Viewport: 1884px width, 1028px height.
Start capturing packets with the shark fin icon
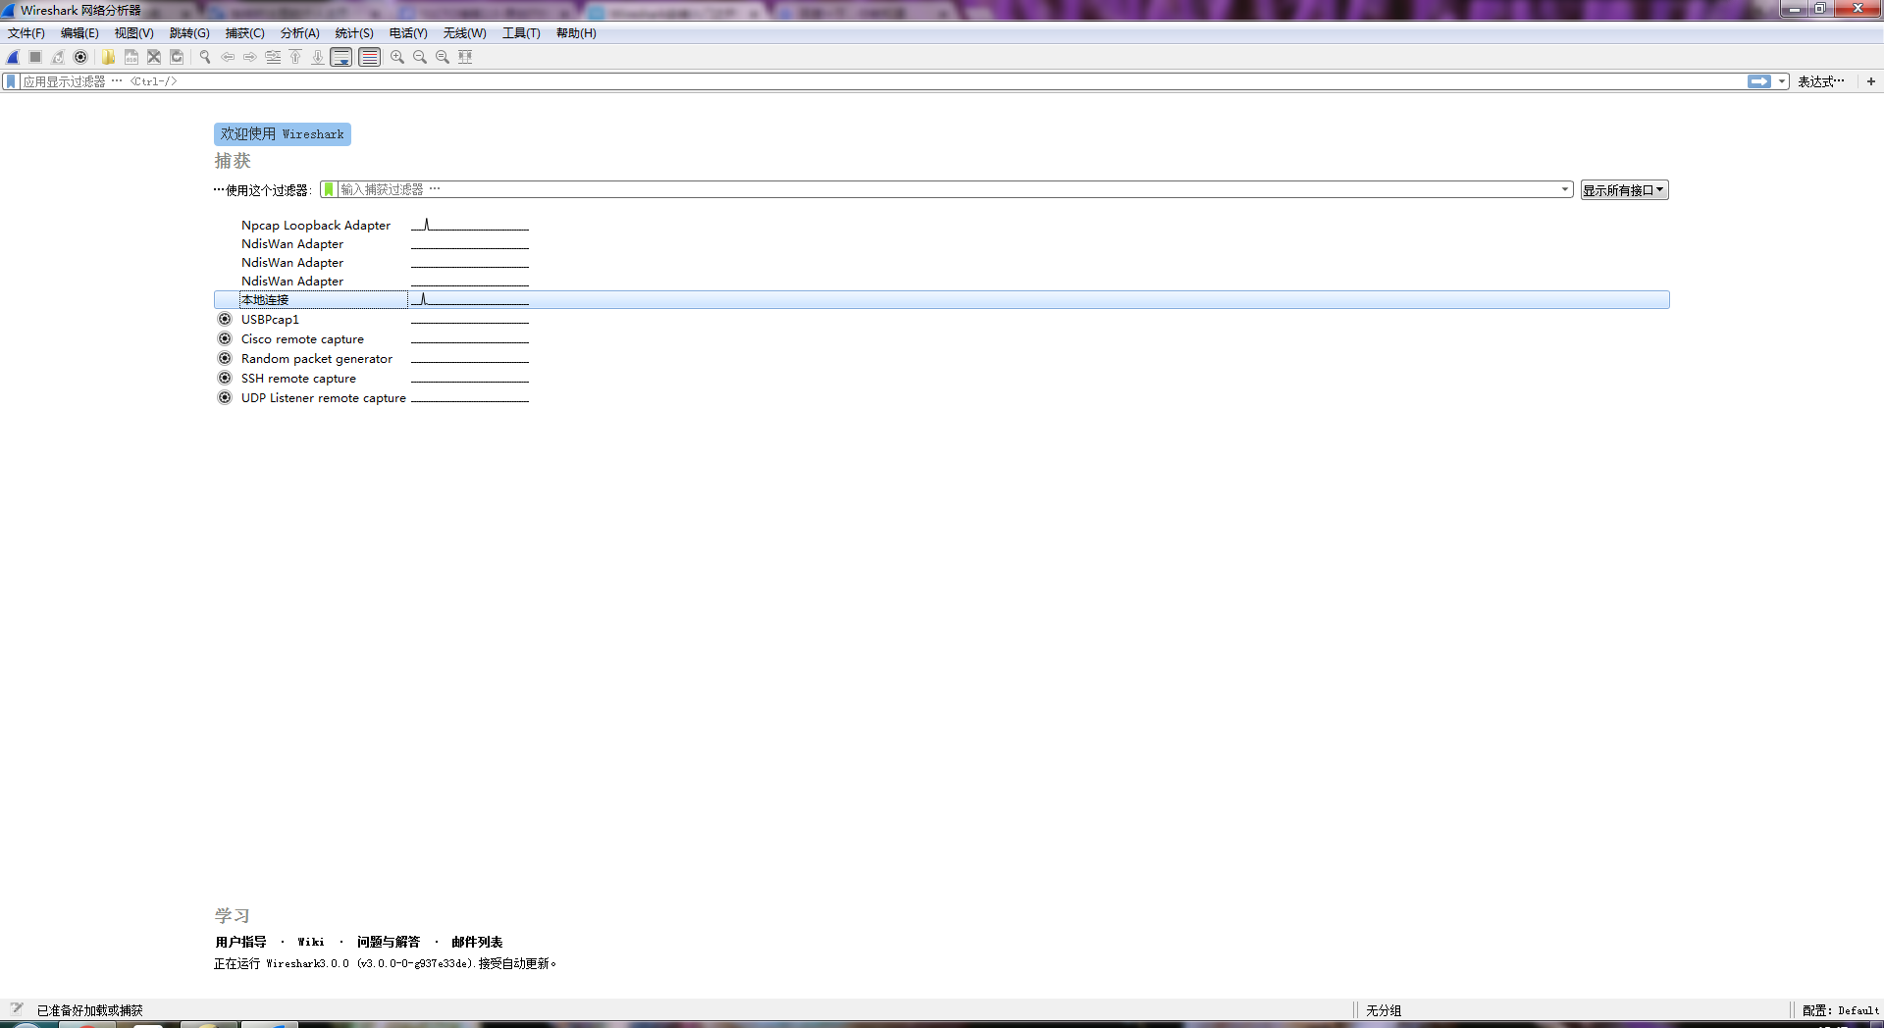(13, 57)
